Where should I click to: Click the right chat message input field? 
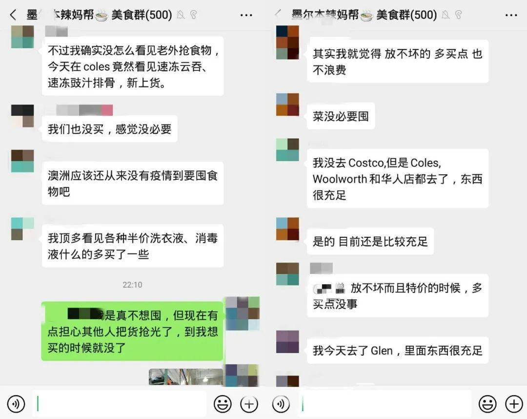pyautogui.click(x=384, y=403)
